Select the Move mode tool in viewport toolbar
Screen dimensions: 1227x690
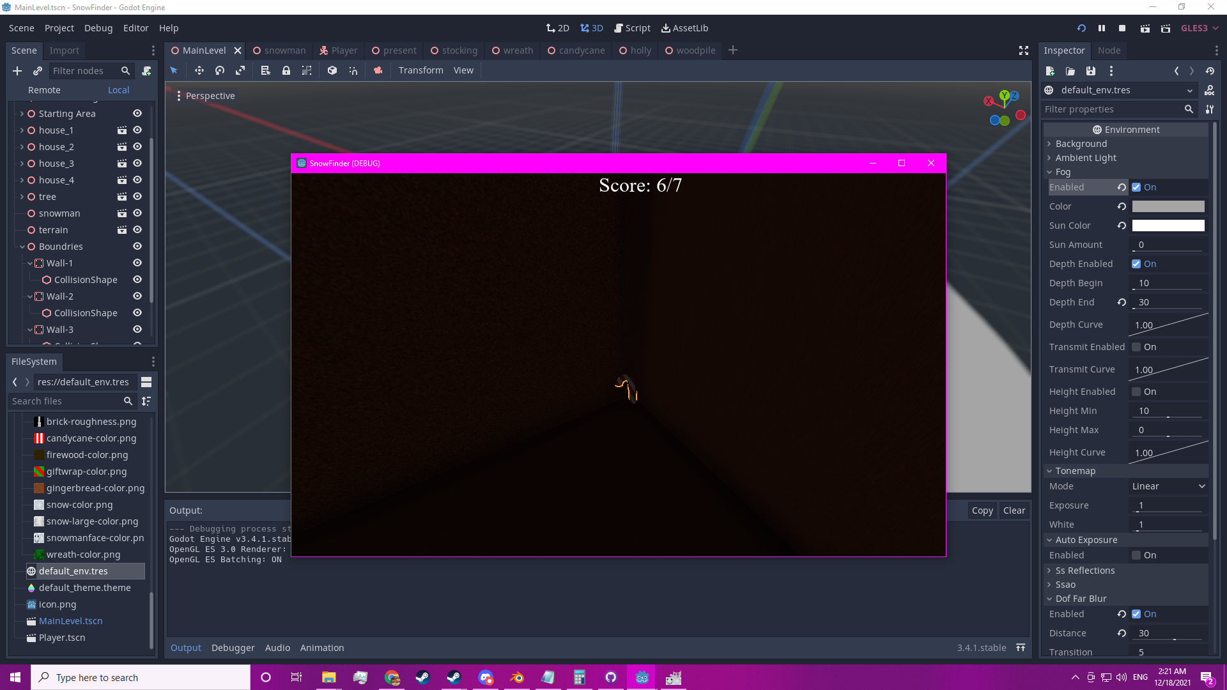199,70
